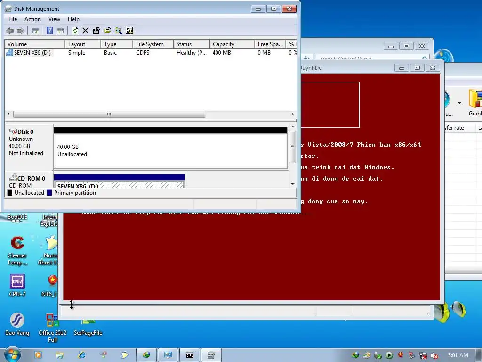Click the Healthy (P... status cell
This screenshot has width=482, height=362.
click(x=192, y=53)
